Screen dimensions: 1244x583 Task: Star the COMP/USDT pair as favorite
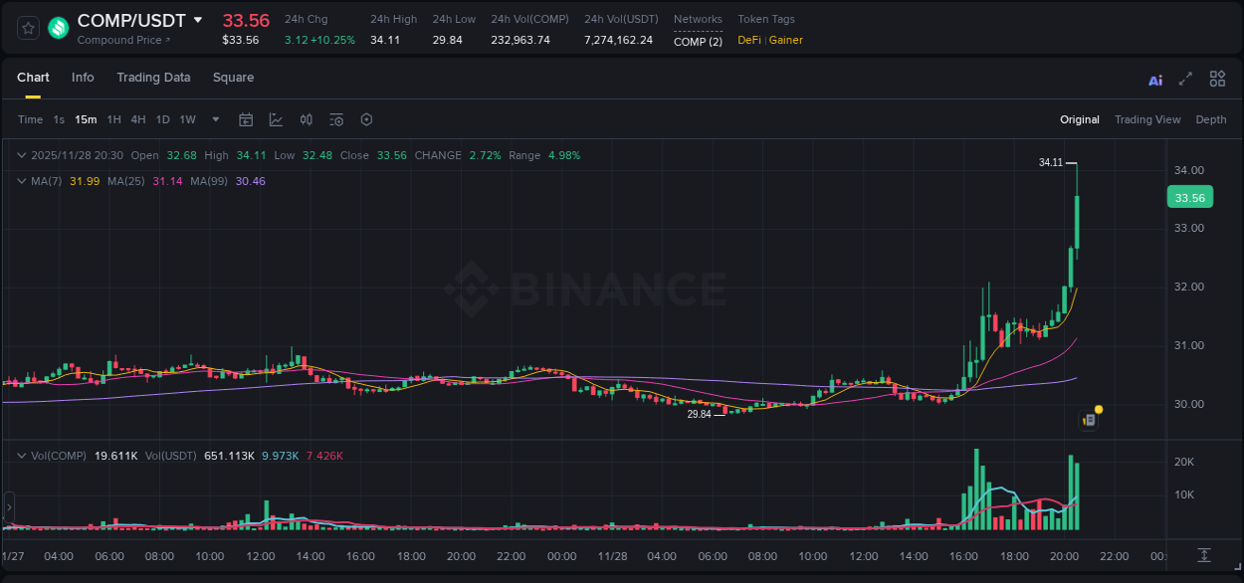pyautogui.click(x=26, y=28)
